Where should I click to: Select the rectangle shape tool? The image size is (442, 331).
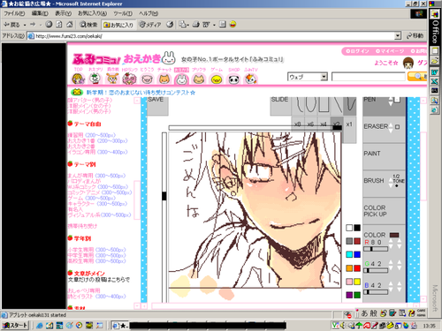click(324, 105)
